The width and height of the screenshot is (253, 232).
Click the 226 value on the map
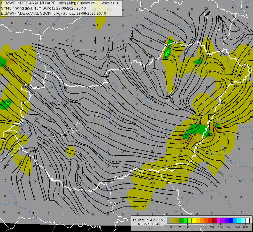pyautogui.click(x=7, y=133)
